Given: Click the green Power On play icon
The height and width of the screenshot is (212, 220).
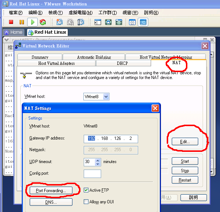Looking at the screenshot, I should pos(32,22).
